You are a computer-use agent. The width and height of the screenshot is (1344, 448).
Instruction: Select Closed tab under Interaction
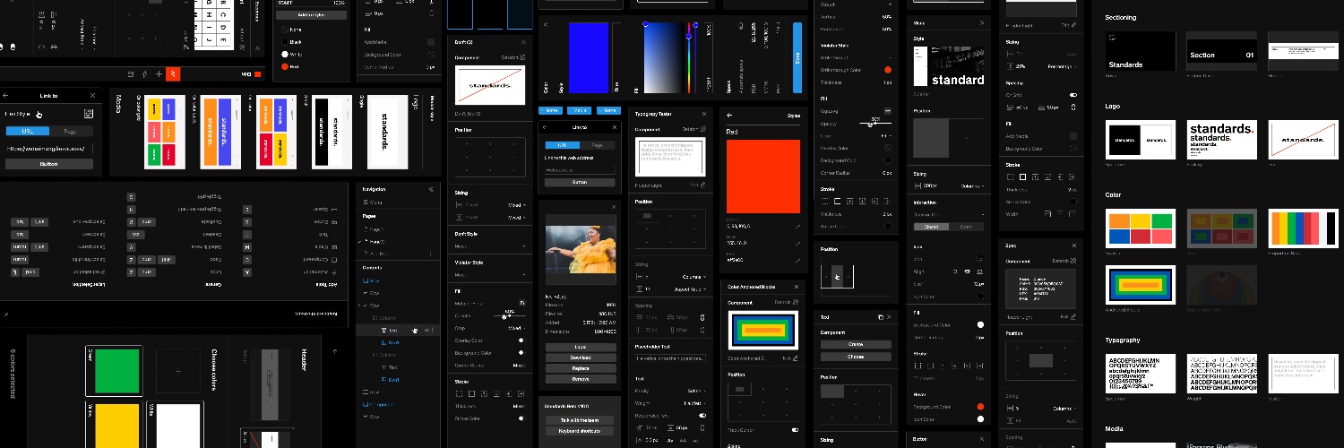[930, 227]
